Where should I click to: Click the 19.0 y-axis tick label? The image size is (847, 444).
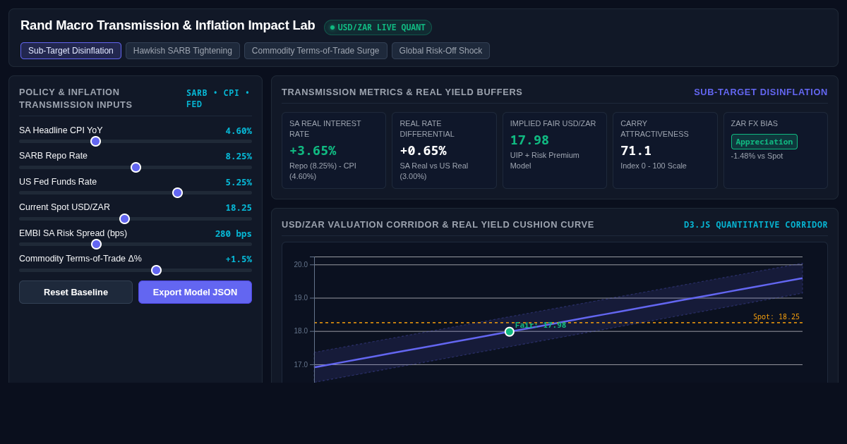pyautogui.click(x=301, y=298)
